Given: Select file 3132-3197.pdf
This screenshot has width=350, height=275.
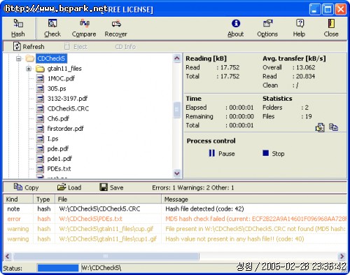Looking at the screenshot, I should (67, 99).
